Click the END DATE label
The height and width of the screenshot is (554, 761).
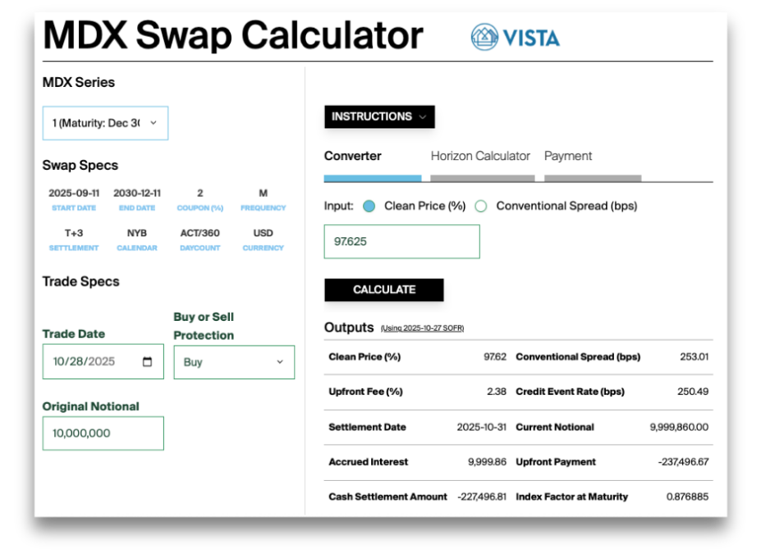[137, 208]
